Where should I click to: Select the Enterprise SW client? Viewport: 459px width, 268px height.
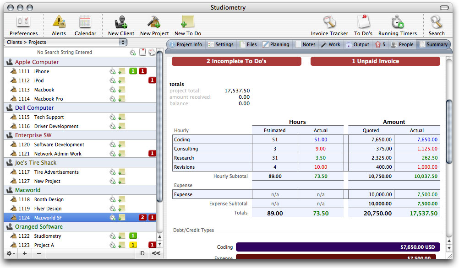pos(80,135)
